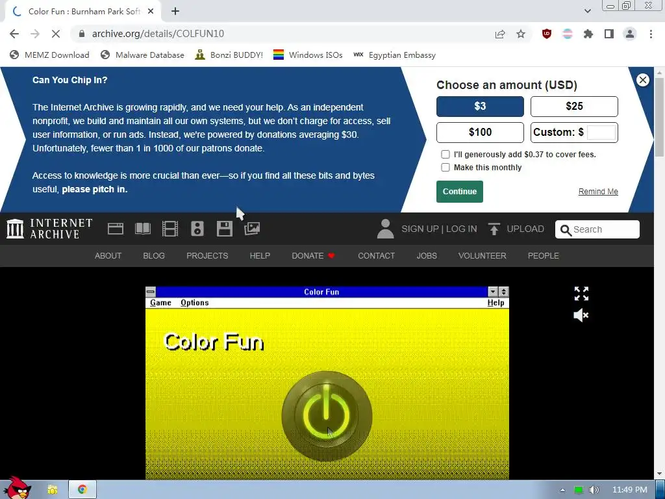Viewport: 665px width, 499px height.
Task: Open the PROJECTS menu item
Action: (207, 256)
